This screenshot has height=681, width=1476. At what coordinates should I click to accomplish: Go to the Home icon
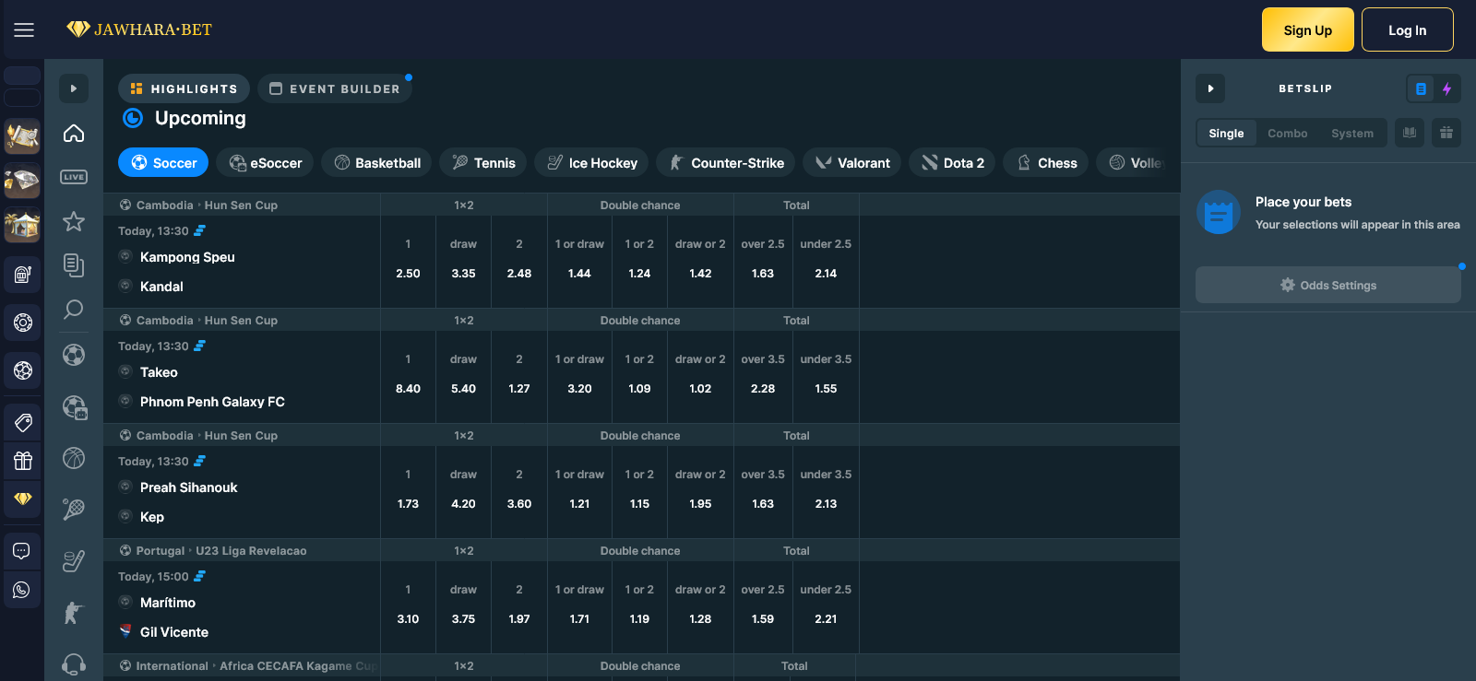74,133
